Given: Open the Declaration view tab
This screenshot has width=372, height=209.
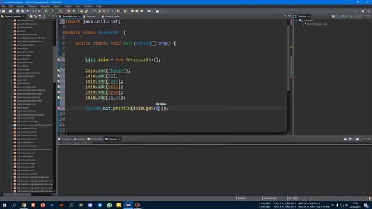Looking at the screenshot, I should (x=95, y=139).
